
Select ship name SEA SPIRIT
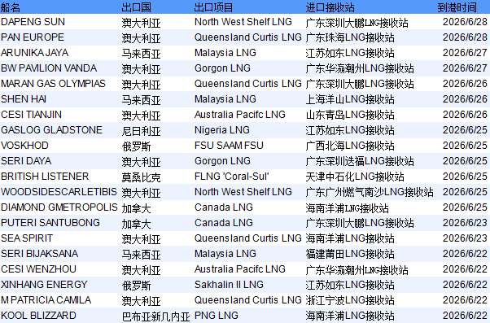click(x=27, y=238)
